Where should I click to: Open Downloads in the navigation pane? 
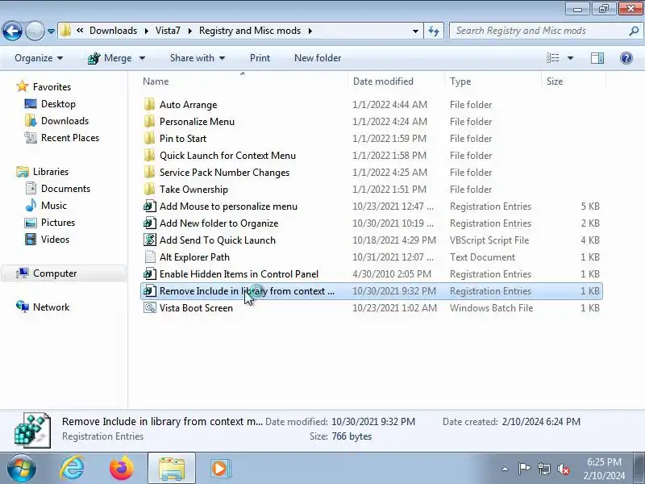64,120
